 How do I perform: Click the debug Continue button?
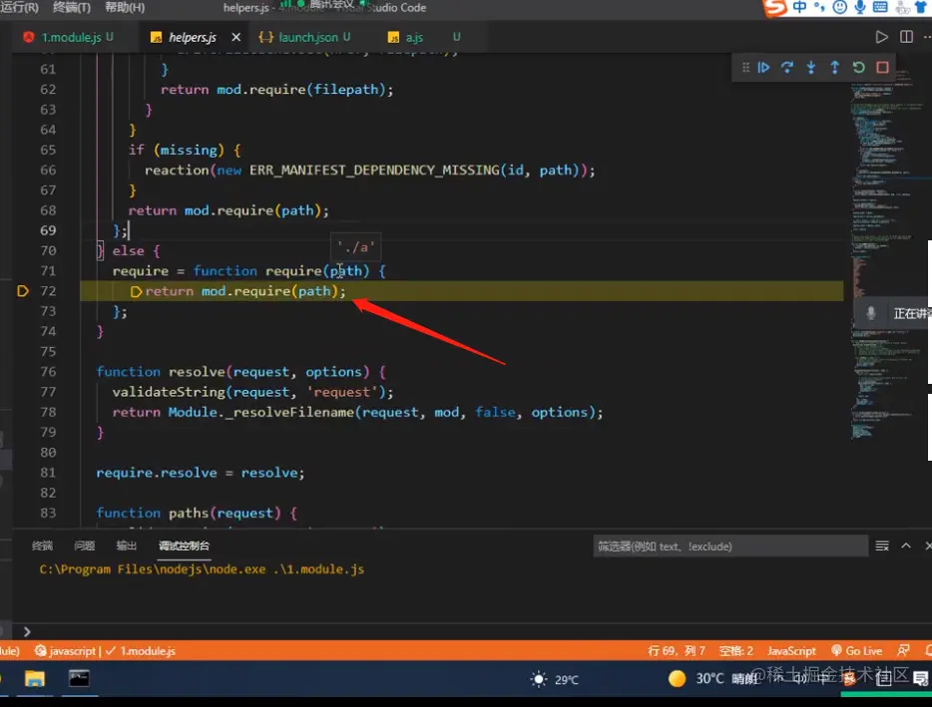(x=763, y=68)
